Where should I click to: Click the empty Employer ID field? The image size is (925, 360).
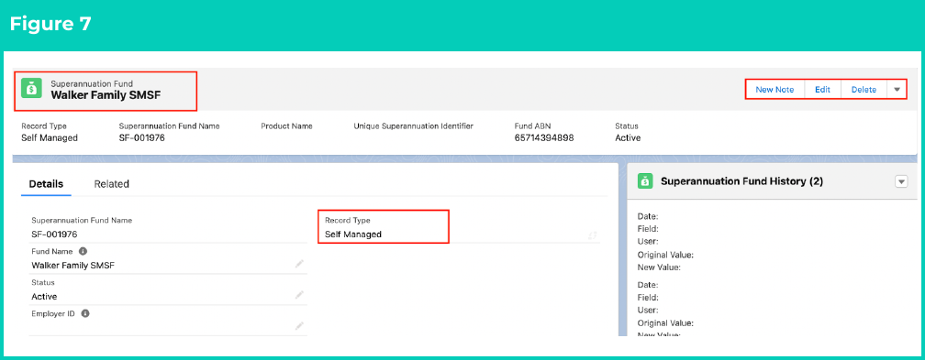pos(168,327)
